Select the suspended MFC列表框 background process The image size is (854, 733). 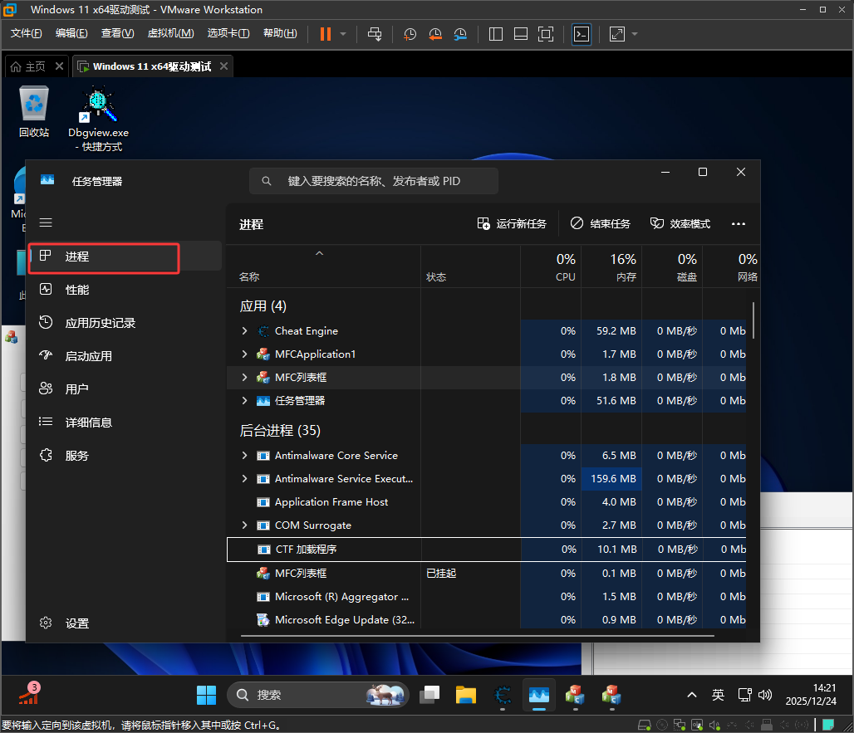486,573
